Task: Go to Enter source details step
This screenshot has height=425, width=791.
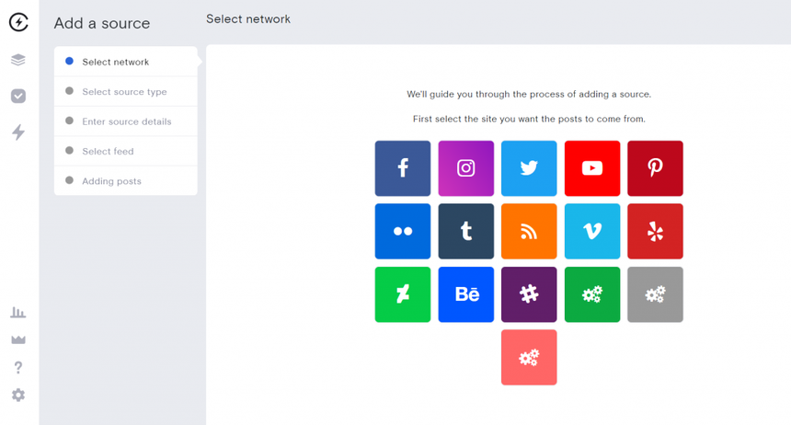Action: point(126,121)
